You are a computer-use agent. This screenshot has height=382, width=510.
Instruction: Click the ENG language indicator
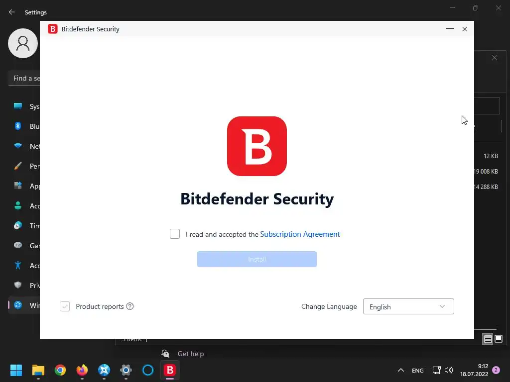(x=418, y=370)
